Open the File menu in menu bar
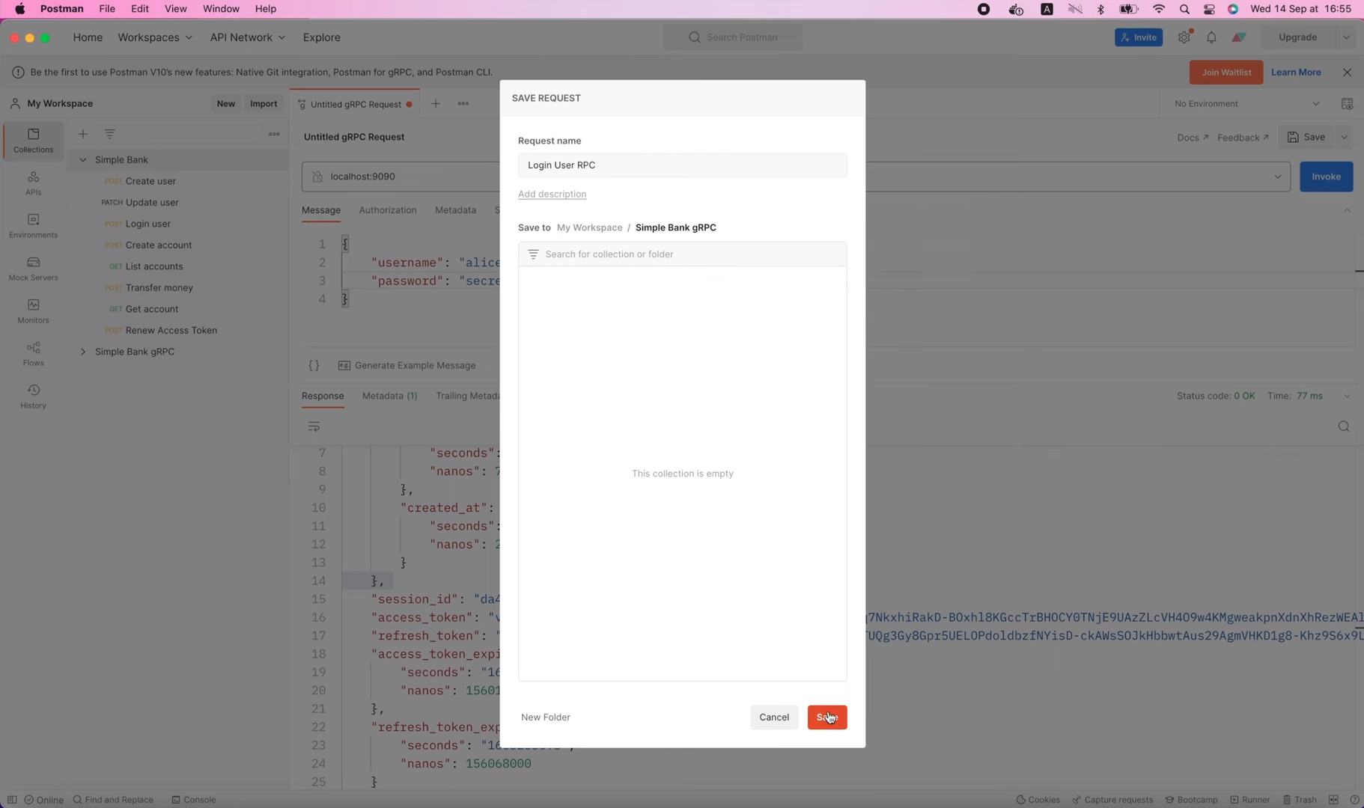The width and height of the screenshot is (1364, 808). point(107,9)
